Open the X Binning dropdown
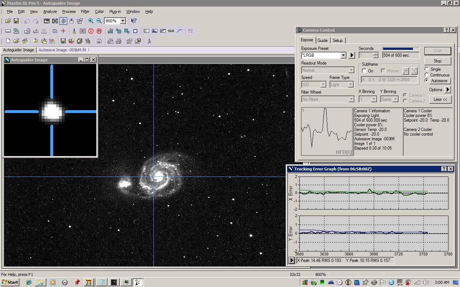Screen dimensions: 460x287 [374, 99]
